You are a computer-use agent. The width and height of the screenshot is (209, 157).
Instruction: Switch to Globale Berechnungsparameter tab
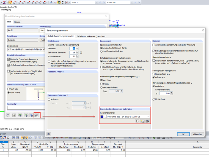(61, 36)
